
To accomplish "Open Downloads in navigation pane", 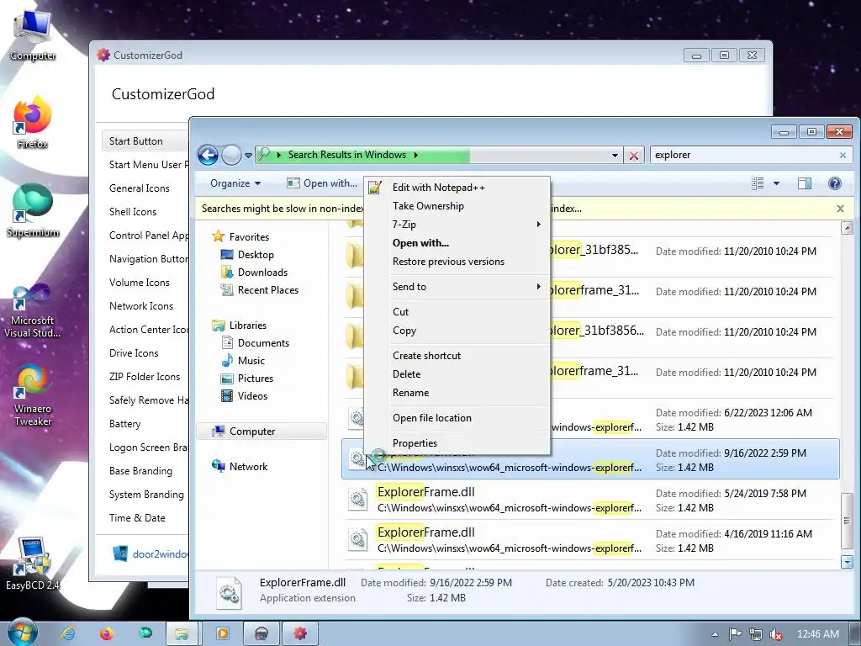I will click(254, 273).
